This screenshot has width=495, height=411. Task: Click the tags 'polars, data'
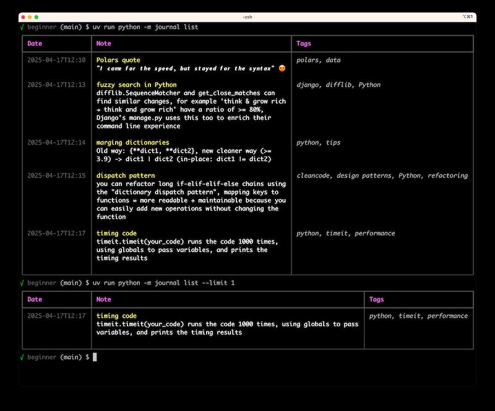click(318, 60)
